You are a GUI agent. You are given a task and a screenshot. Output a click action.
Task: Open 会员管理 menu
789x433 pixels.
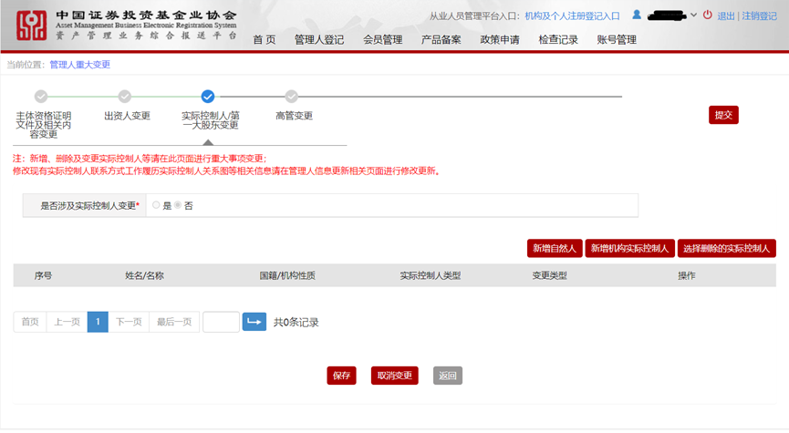click(383, 40)
